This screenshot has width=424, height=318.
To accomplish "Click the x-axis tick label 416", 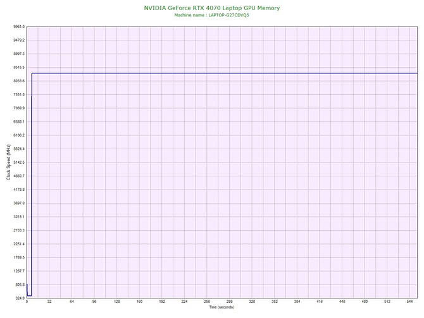I will coord(320,302).
